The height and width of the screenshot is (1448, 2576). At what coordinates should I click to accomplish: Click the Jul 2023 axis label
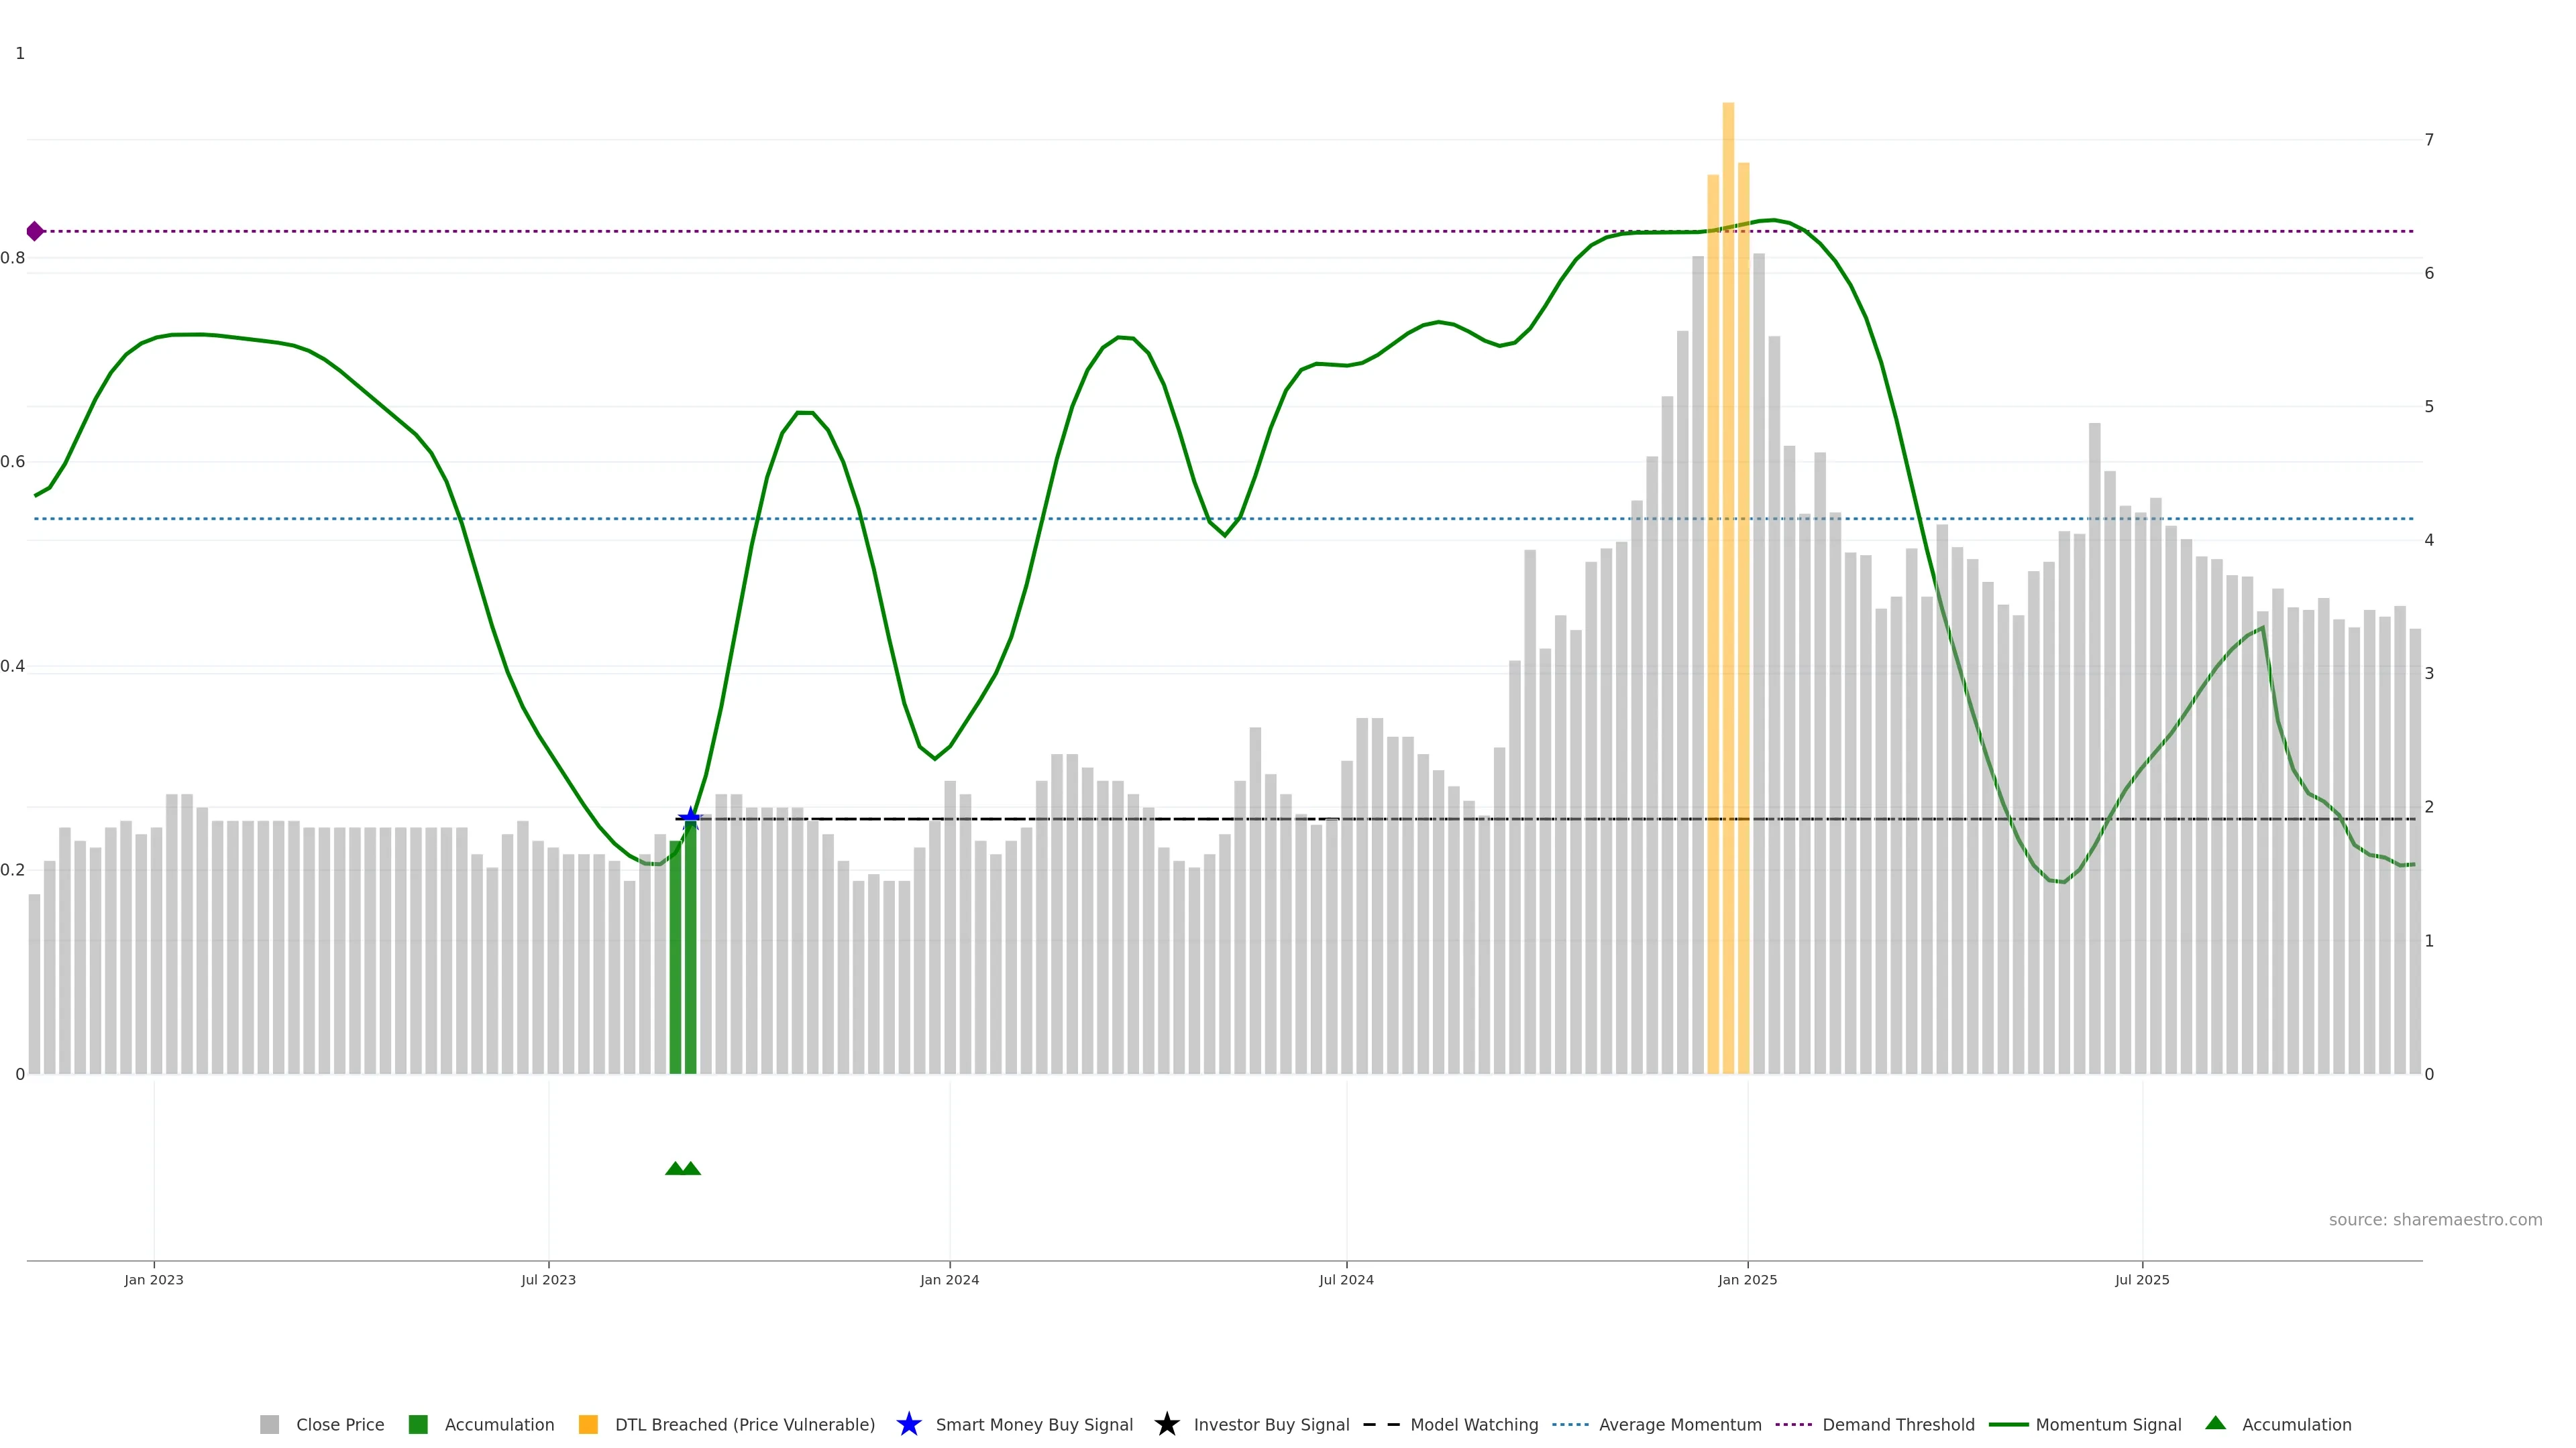pos(548,1279)
